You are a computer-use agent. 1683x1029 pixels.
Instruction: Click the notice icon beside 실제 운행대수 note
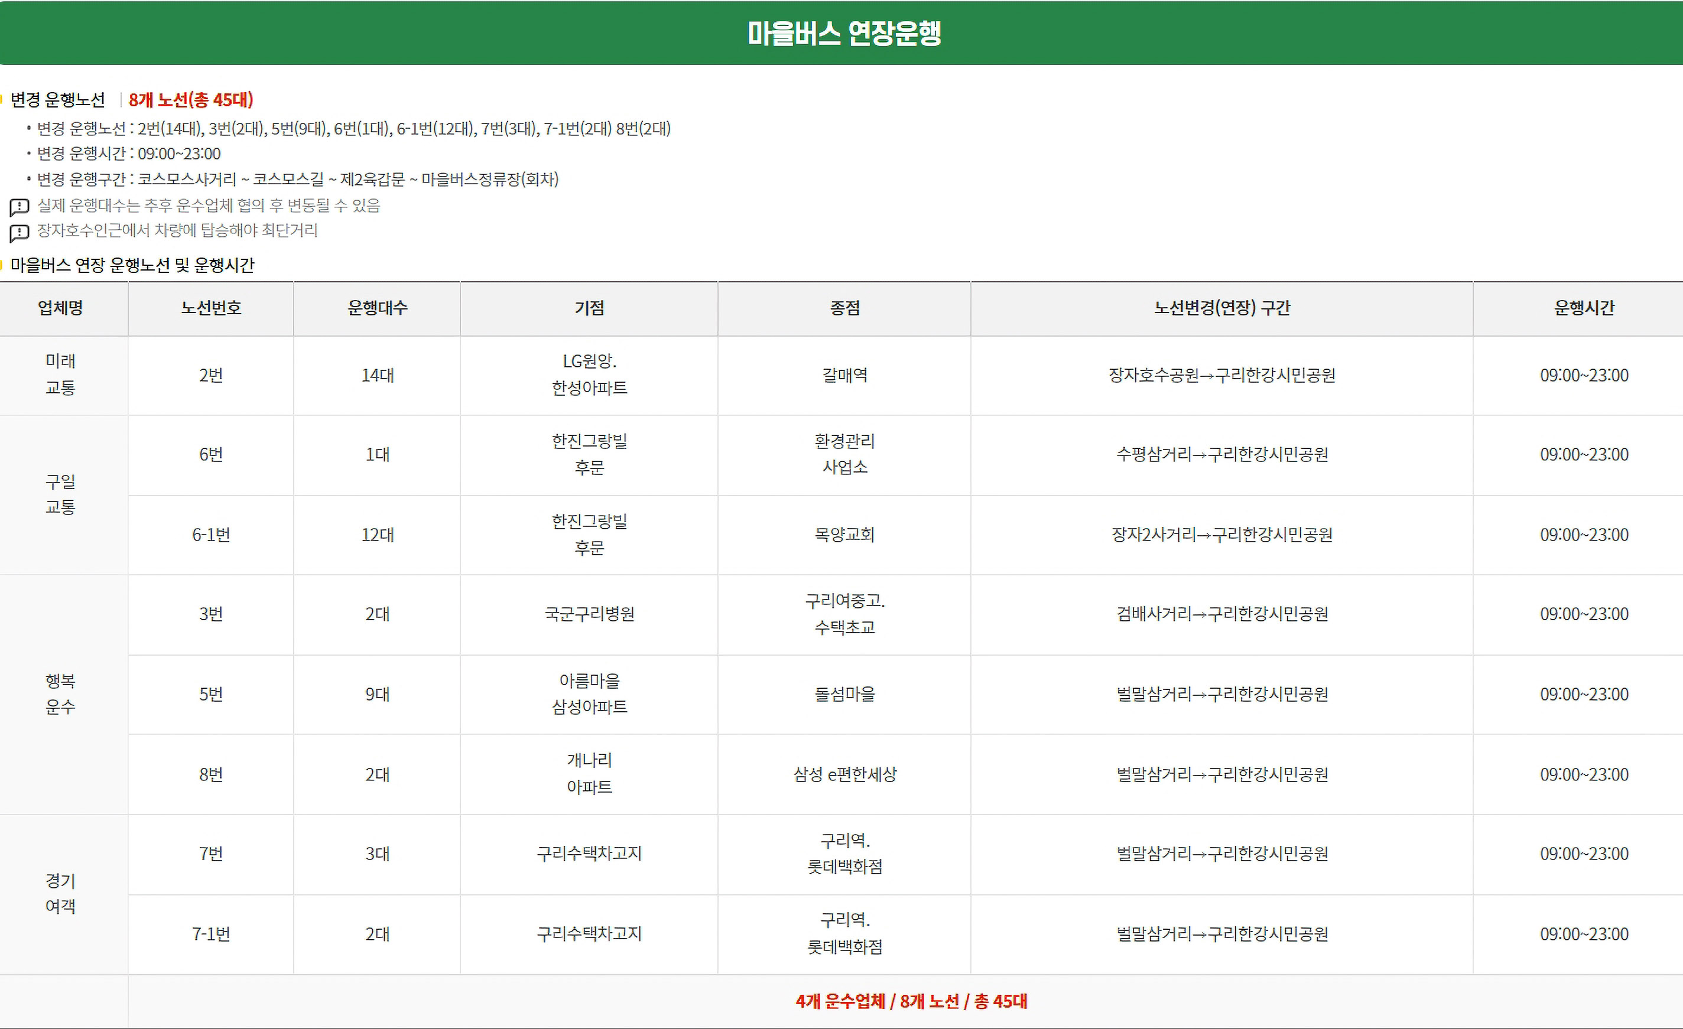pos(19,206)
